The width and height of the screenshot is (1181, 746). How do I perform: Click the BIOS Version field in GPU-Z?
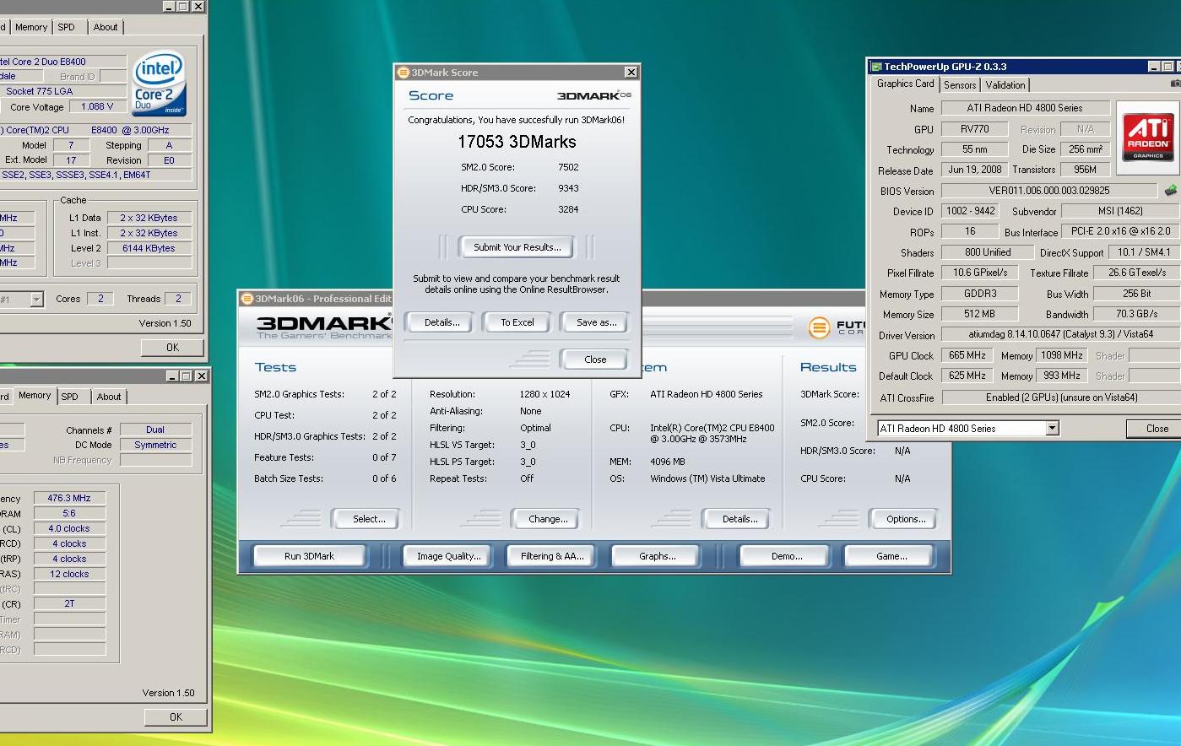click(1049, 191)
